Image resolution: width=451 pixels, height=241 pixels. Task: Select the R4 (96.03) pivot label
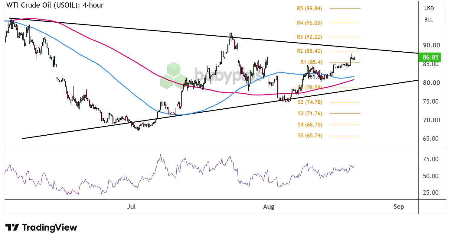tap(309, 23)
